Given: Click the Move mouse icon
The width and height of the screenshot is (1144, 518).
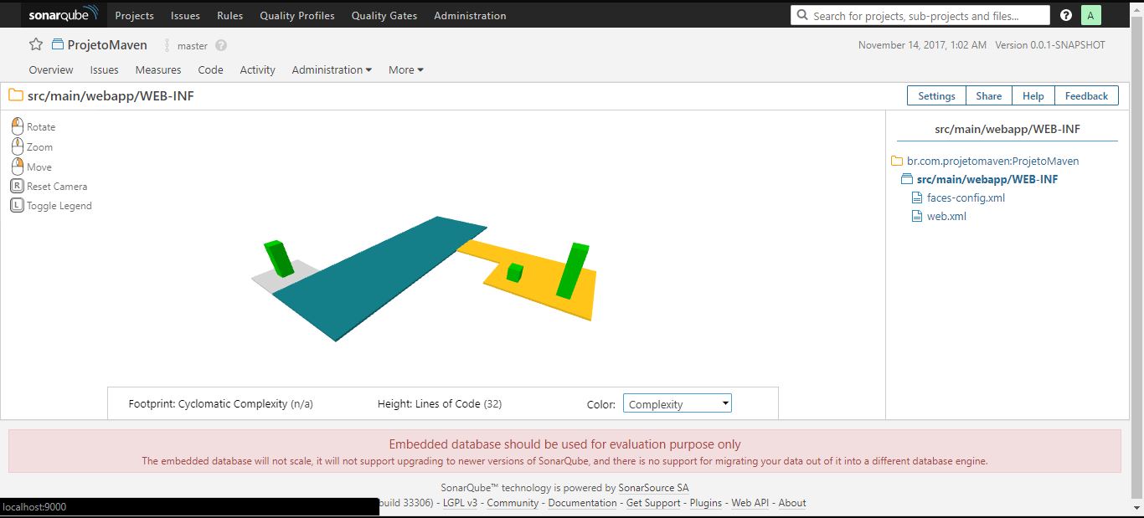Looking at the screenshot, I should (18, 167).
